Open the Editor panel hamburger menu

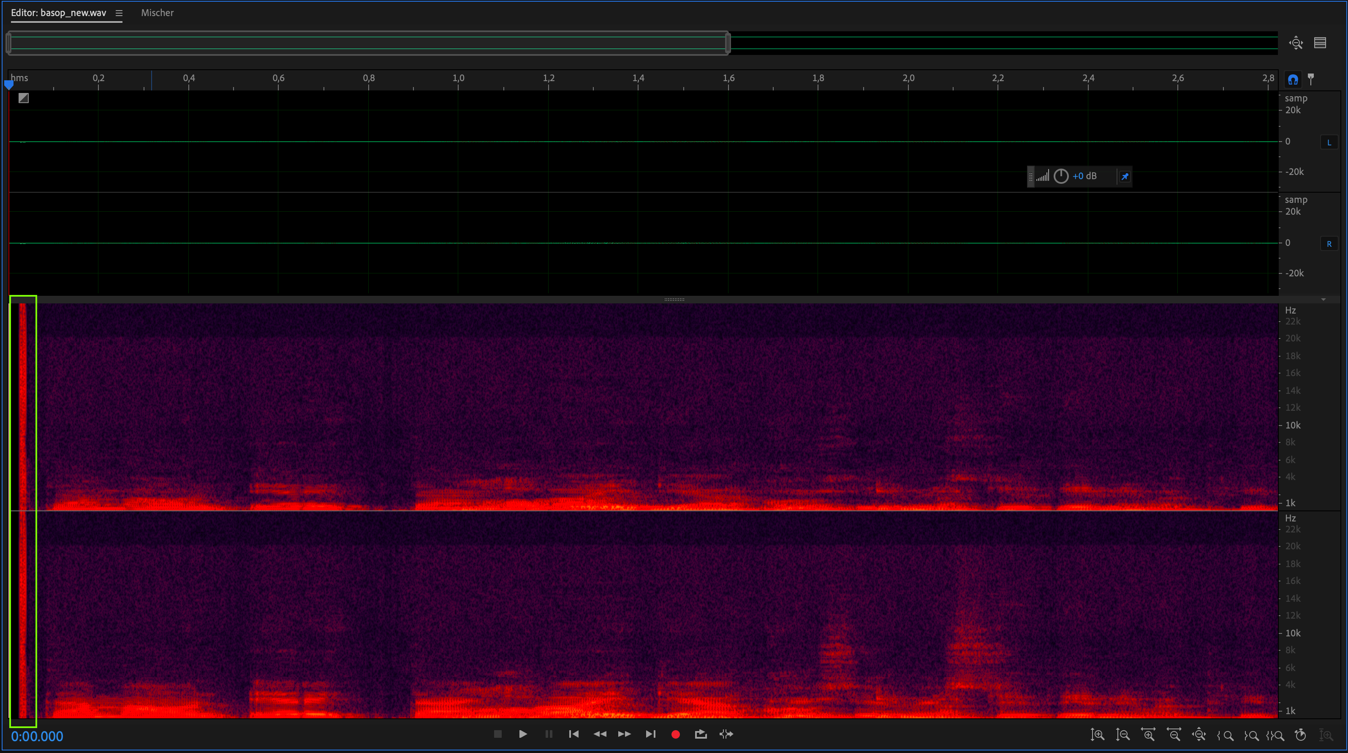[x=119, y=13]
